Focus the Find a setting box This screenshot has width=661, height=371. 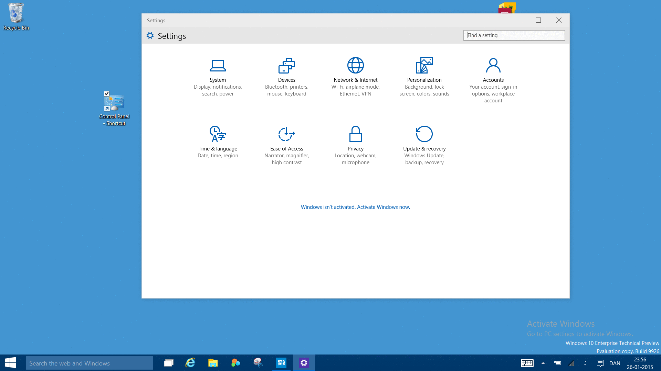[x=514, y=35]
